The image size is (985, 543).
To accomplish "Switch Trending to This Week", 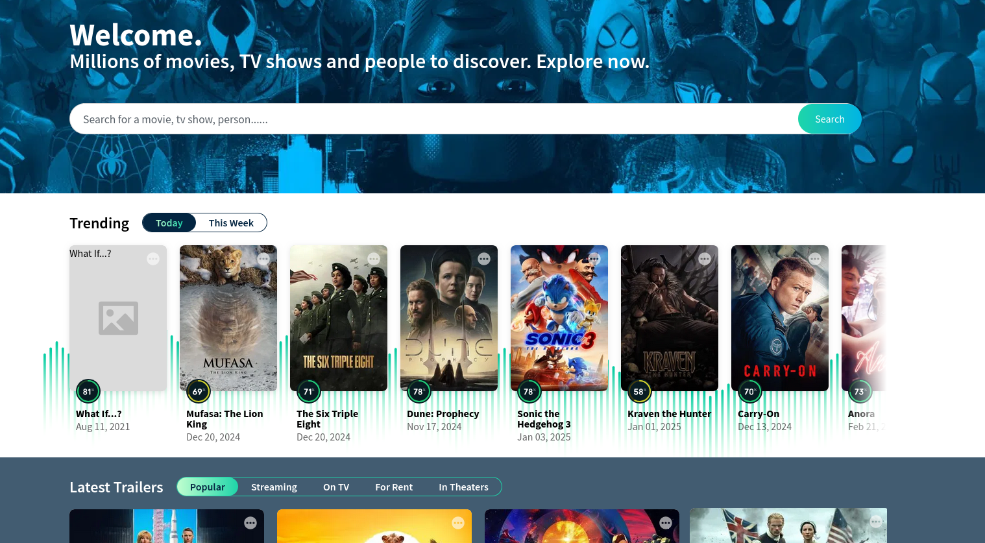I will (x=231, y=223).
